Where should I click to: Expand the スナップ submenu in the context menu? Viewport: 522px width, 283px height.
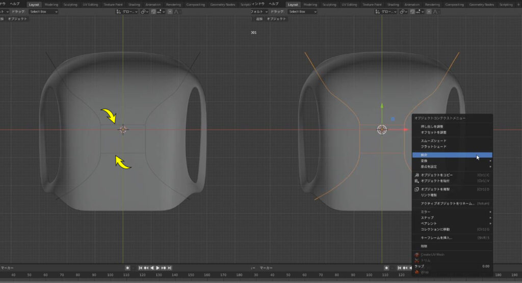452,218
